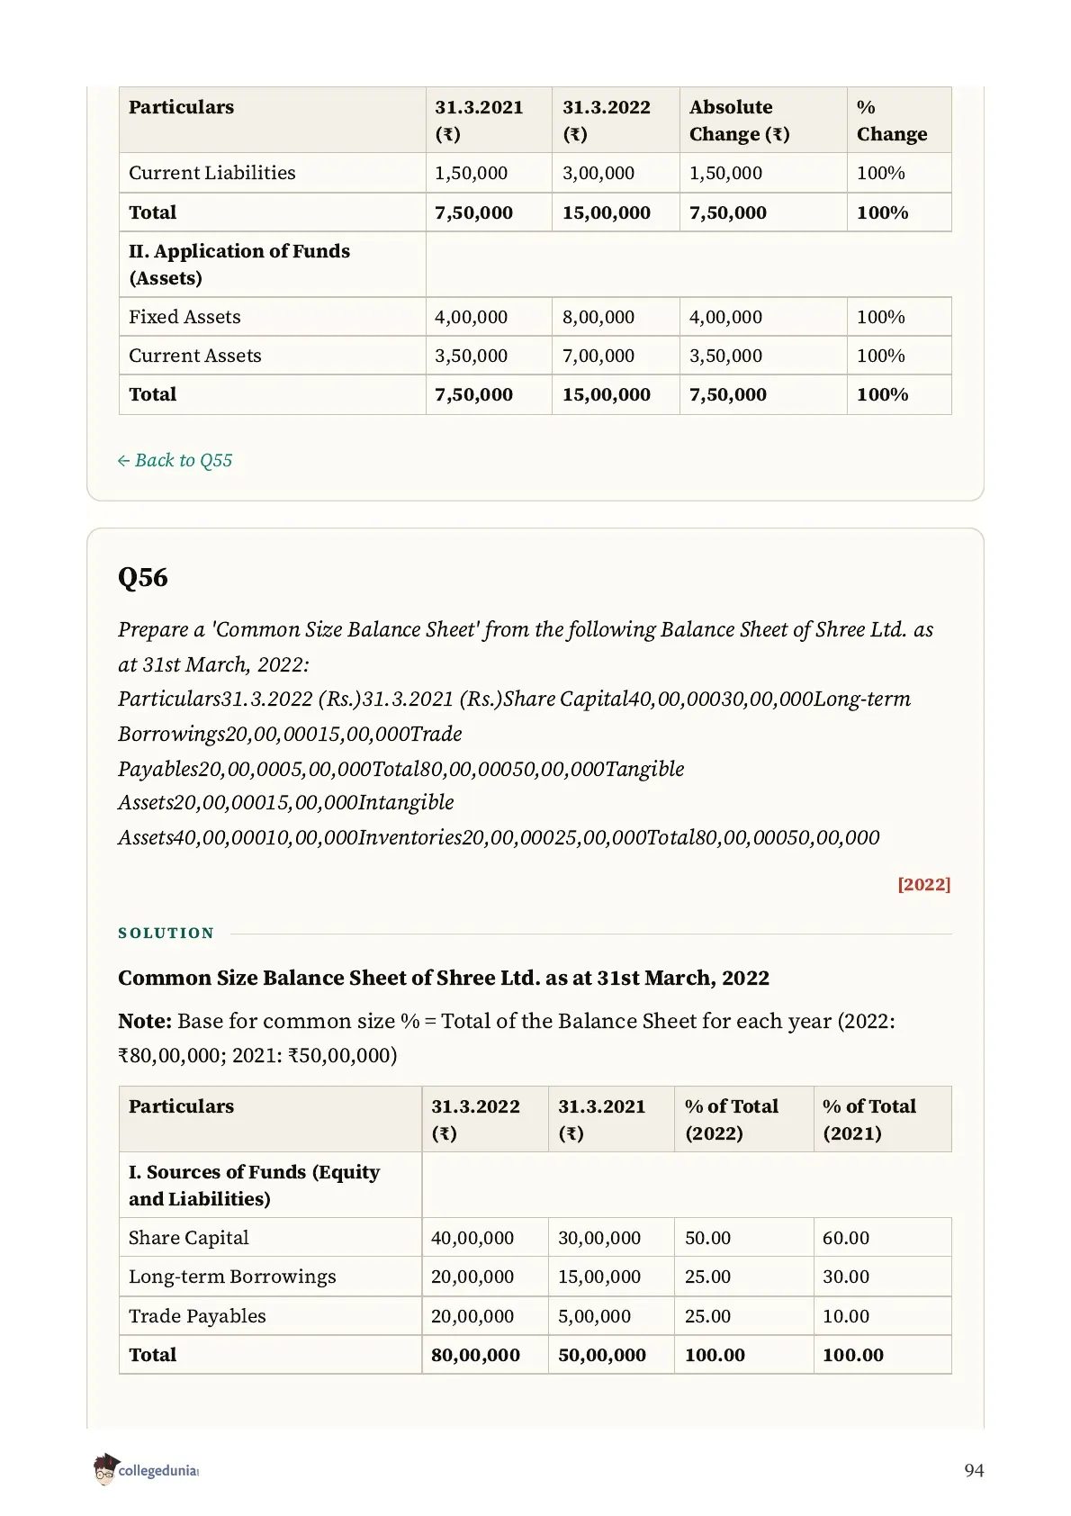Select the Common Size Balance Sheet title
The width and height of the screenshot is (1071, 1516).
pos(444,978)
